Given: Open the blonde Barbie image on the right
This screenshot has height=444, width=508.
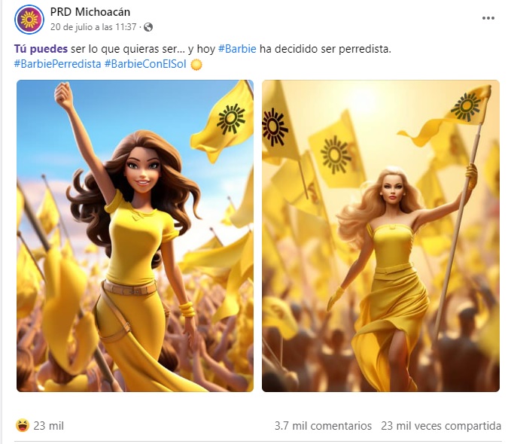Looking at the screenshot, I should (x=381, y=236).
